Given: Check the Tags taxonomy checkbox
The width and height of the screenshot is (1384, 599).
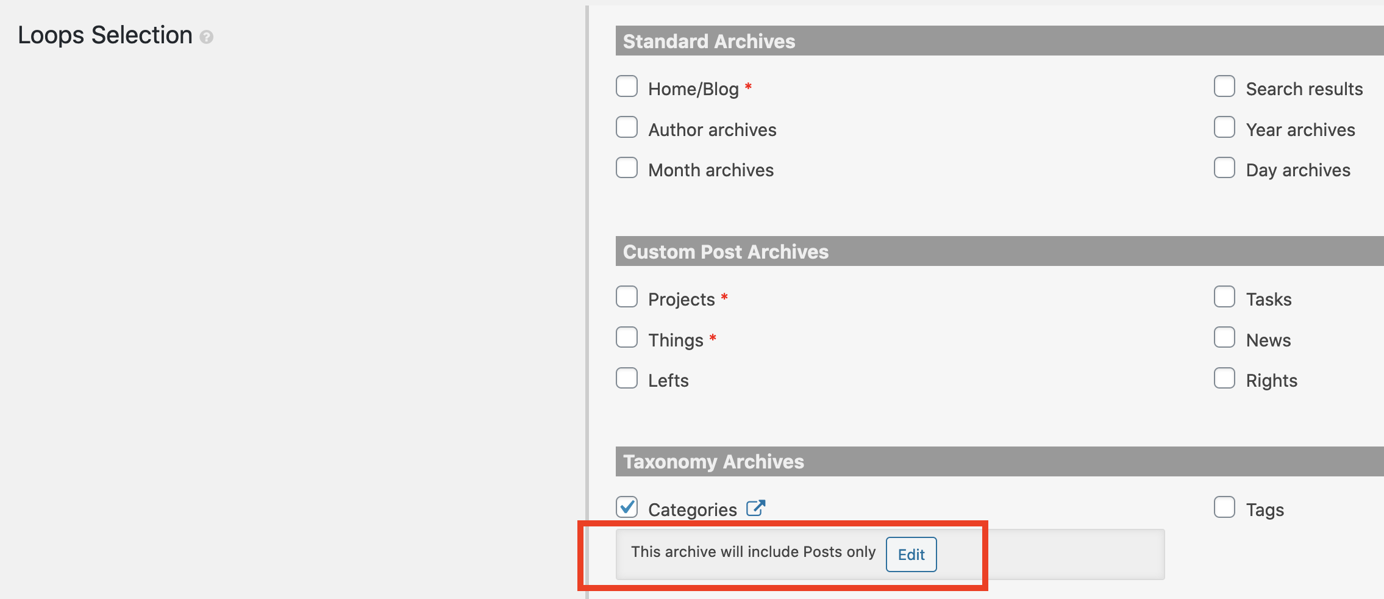Looking at the screenshot, I should [x=1224, y=507].
